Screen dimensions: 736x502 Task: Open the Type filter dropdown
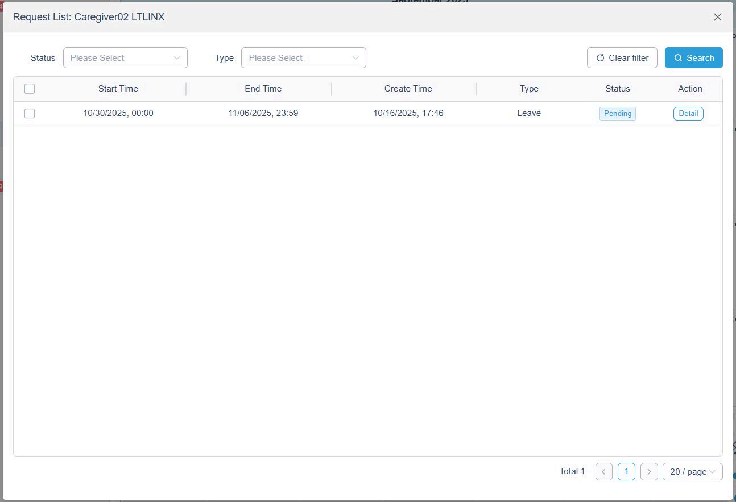click(303, 58)
